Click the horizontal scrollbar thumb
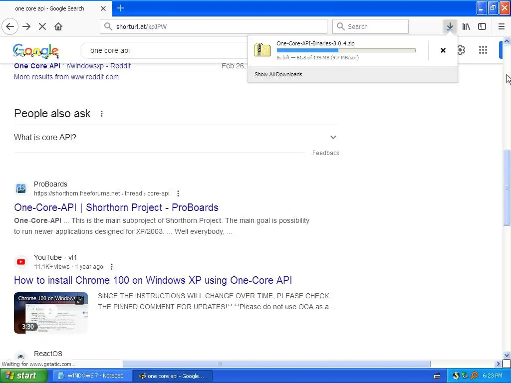The width and height of the screenshot is (511, 383). tap(276, 364)
